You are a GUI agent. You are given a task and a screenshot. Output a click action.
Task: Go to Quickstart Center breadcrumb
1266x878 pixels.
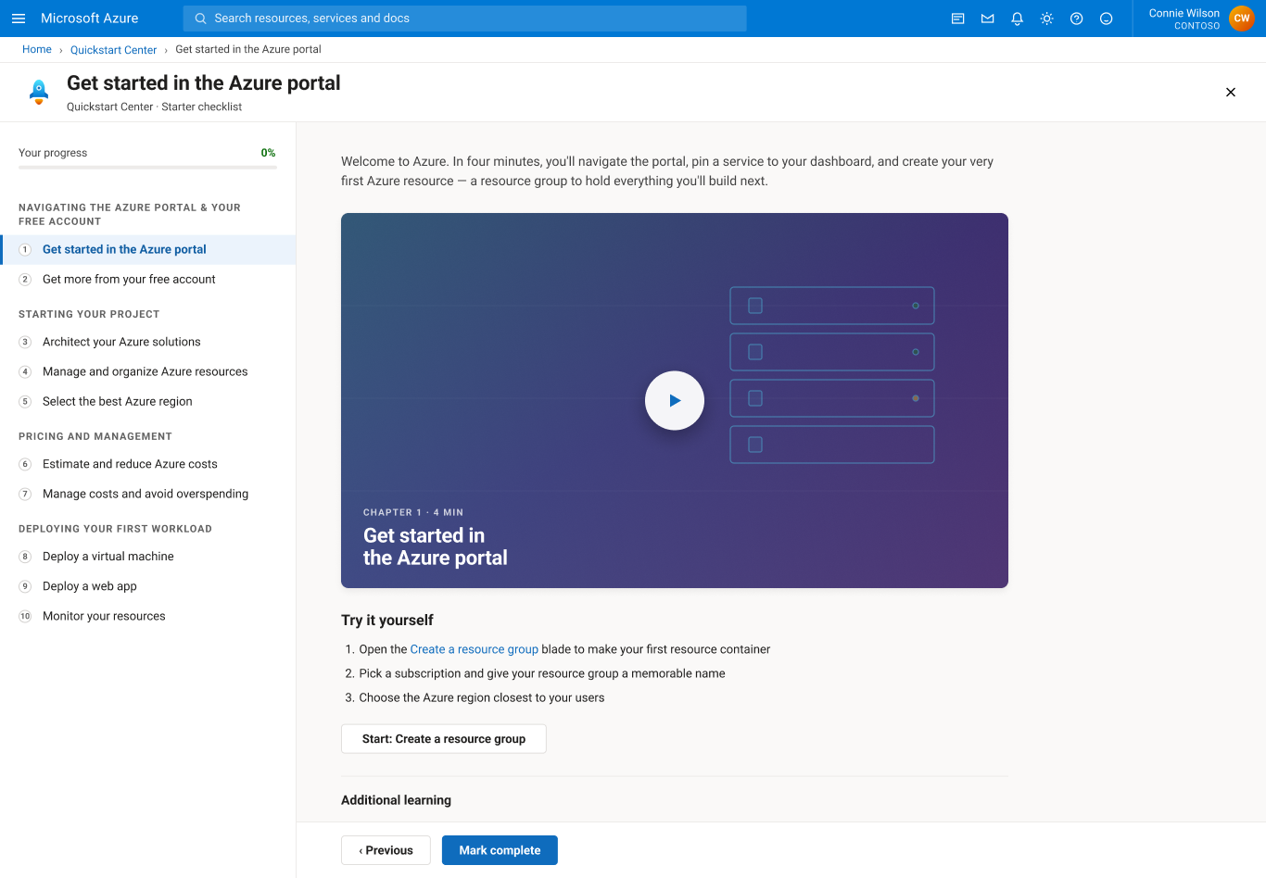coord(113,50)
